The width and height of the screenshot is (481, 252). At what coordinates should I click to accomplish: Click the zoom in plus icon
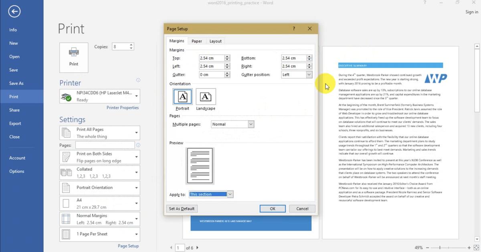469,248
